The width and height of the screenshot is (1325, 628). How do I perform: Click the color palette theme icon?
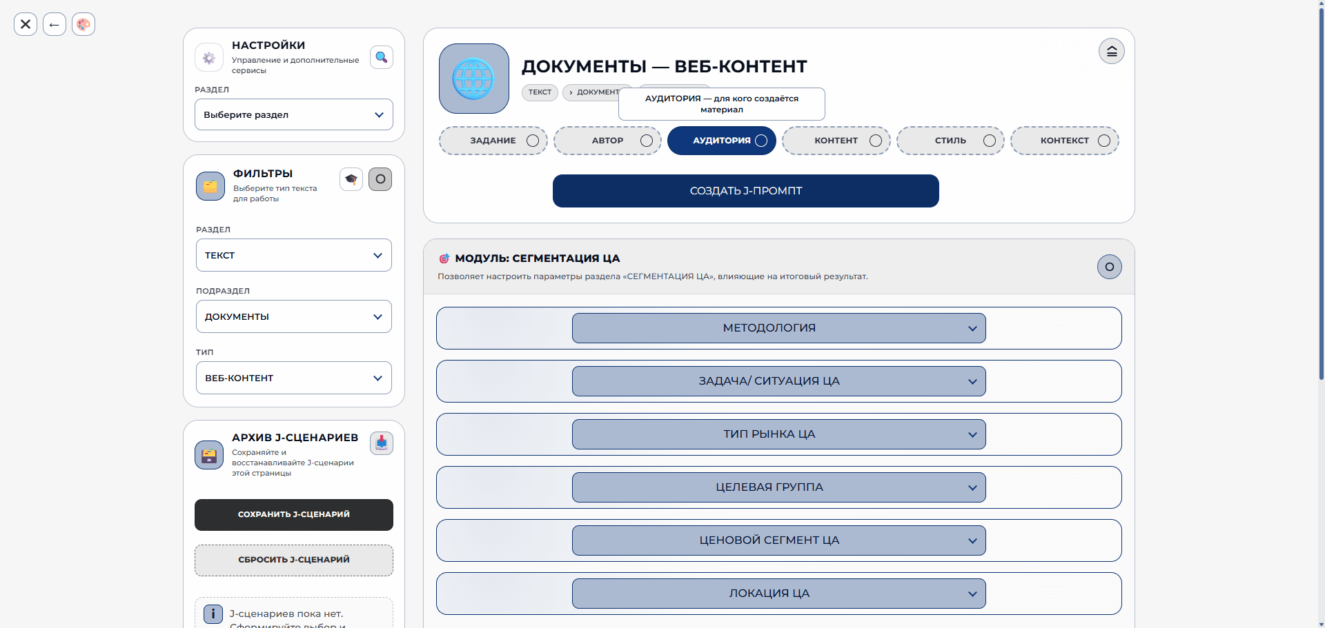click(x=84, y=24)
